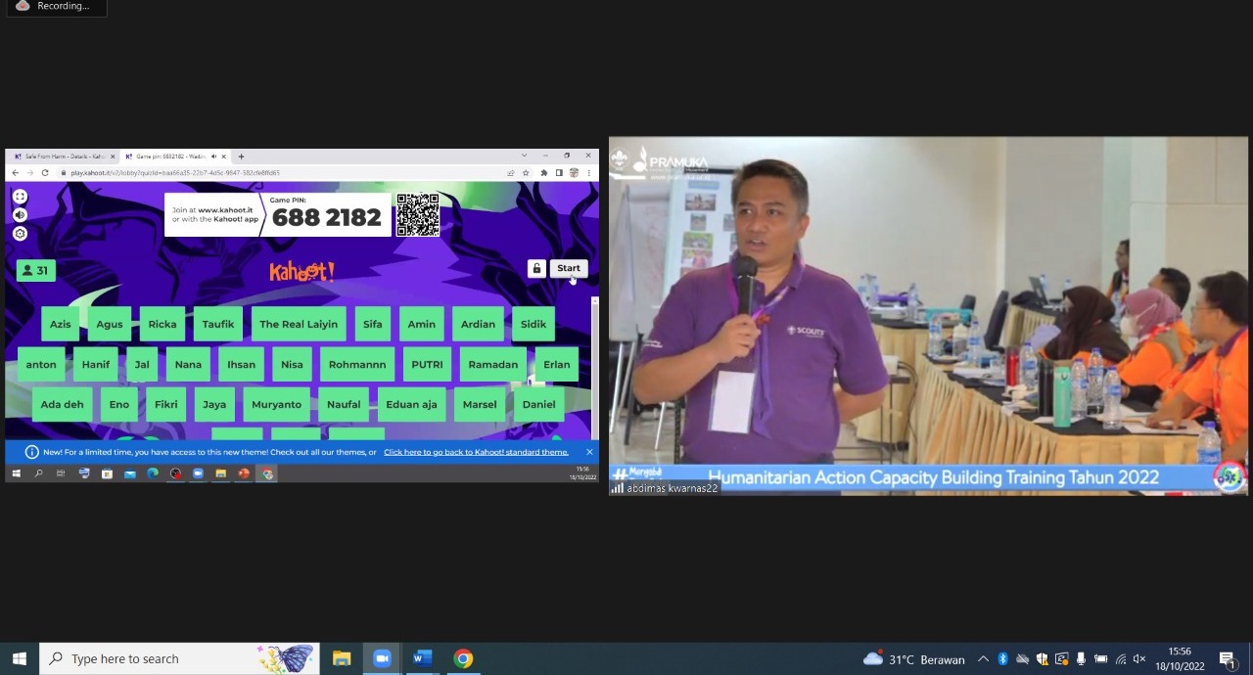Viewport: 1253px width, 675px height.
Task: Select player nickname Muryanto
Action: coord(277,404)
